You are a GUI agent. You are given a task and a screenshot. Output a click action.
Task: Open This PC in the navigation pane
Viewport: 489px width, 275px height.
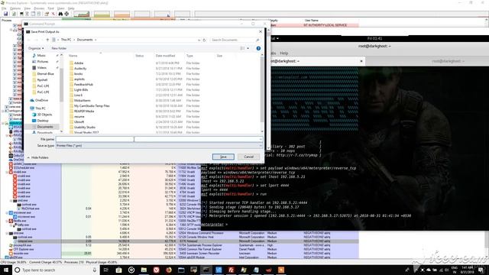tap(40, 108)
